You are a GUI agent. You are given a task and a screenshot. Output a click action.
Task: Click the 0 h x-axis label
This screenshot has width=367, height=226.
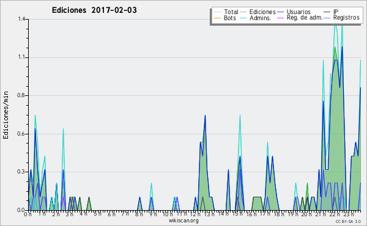(28, 214)
